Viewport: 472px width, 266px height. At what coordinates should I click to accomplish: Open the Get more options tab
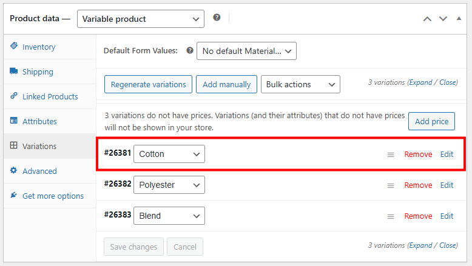[x=50, y=196]
